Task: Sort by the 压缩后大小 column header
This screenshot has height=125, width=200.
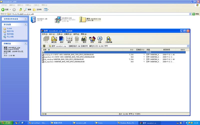Action: pos(140,49)
